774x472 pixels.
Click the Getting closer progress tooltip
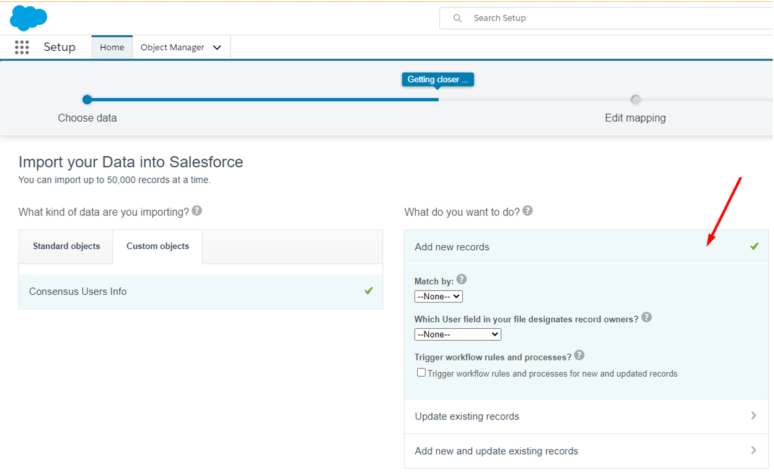[x=438, y=79]
